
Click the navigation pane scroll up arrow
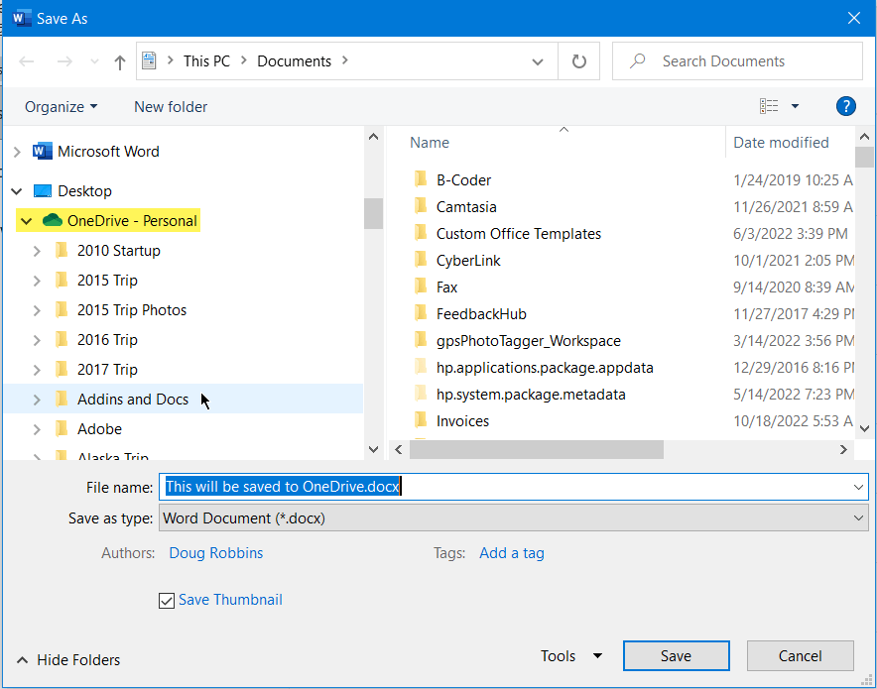point(374,137)
